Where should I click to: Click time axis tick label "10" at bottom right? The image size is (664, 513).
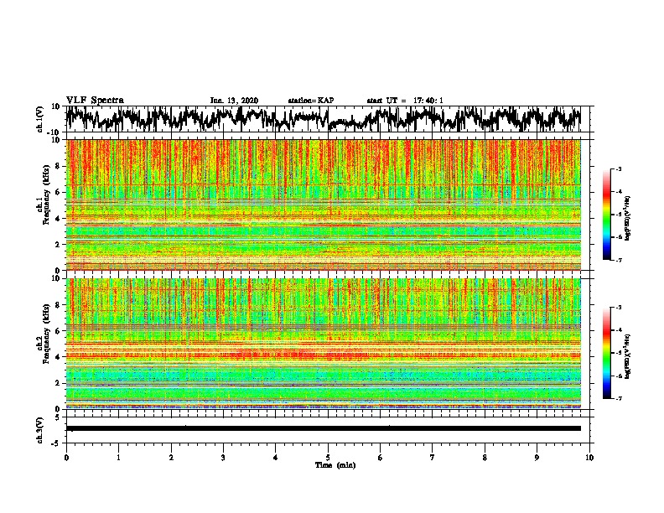589,458
